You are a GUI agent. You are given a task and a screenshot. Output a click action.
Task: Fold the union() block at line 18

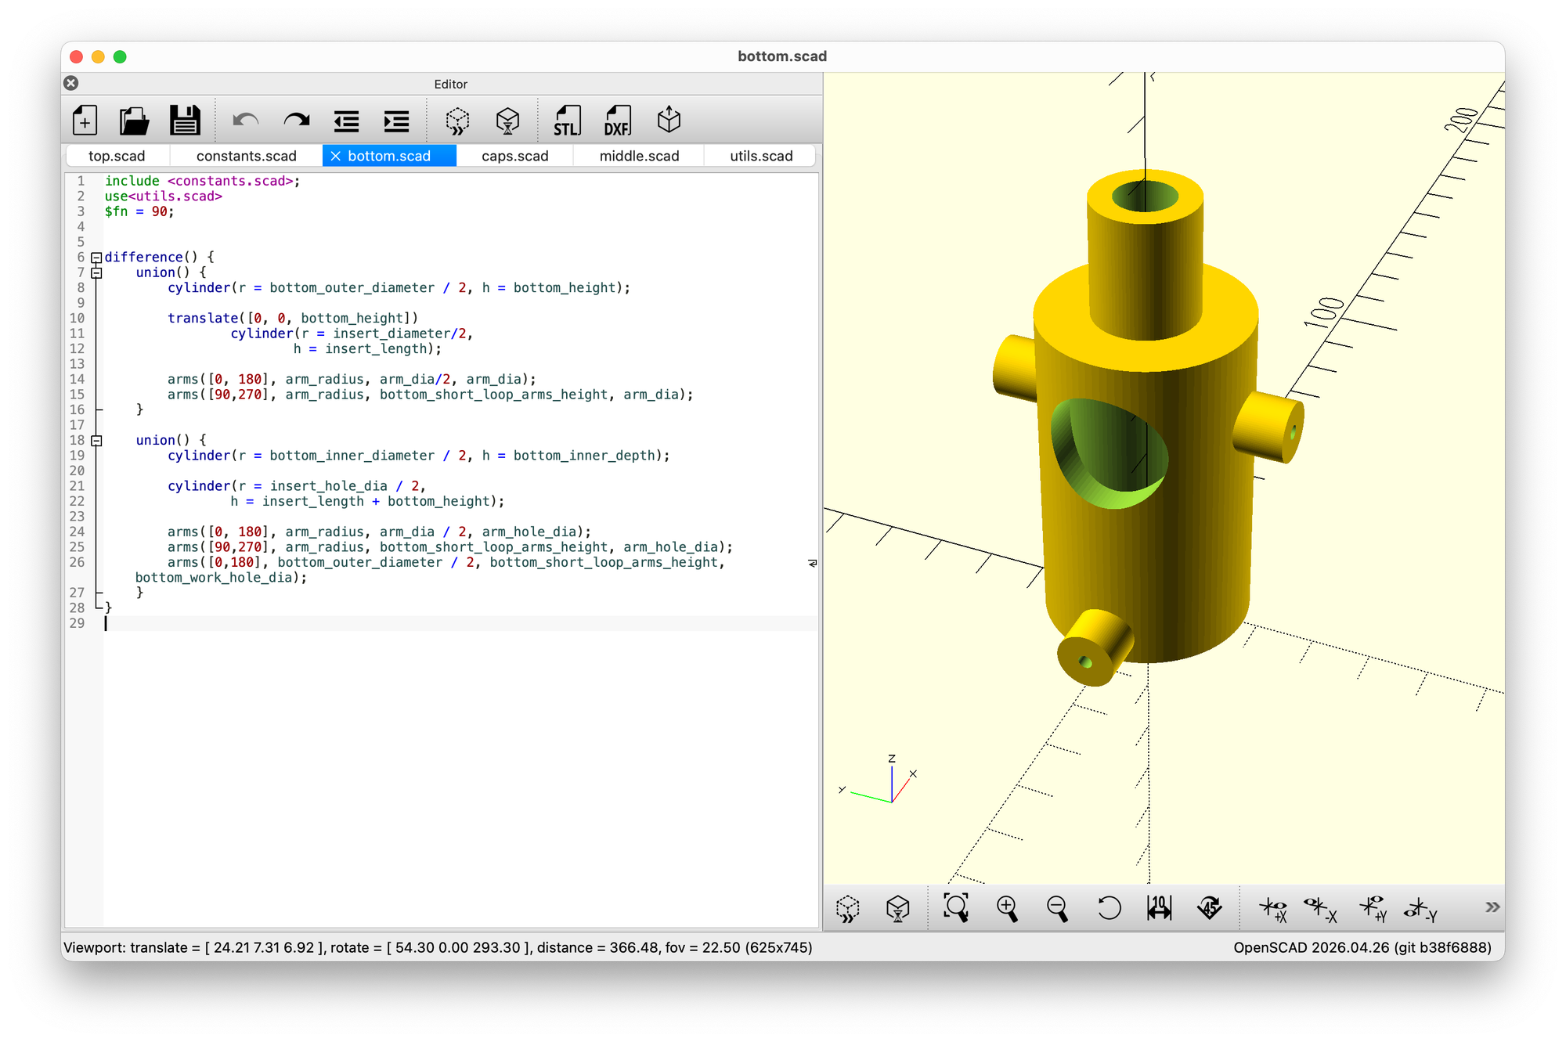tap(96, 441)
